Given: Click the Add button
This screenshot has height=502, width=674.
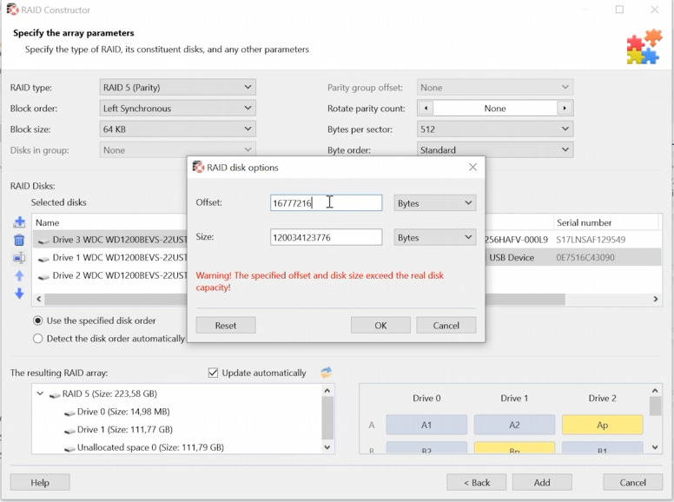Looking at the screenshot, I should [542, 482].
